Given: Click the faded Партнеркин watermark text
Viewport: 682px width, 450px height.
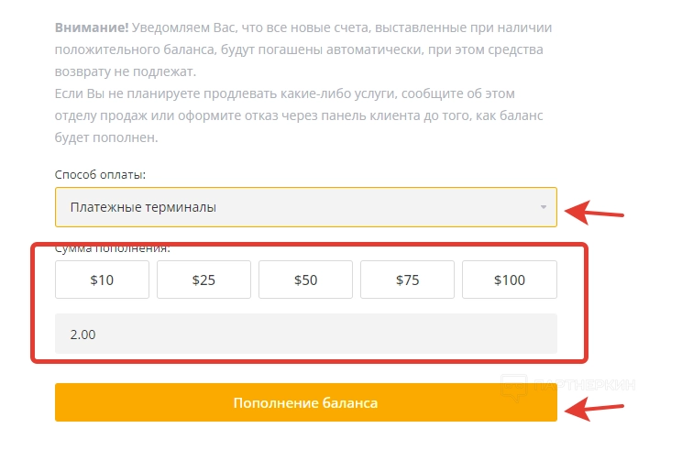Looking at the screenshot, I should (588, 387).
